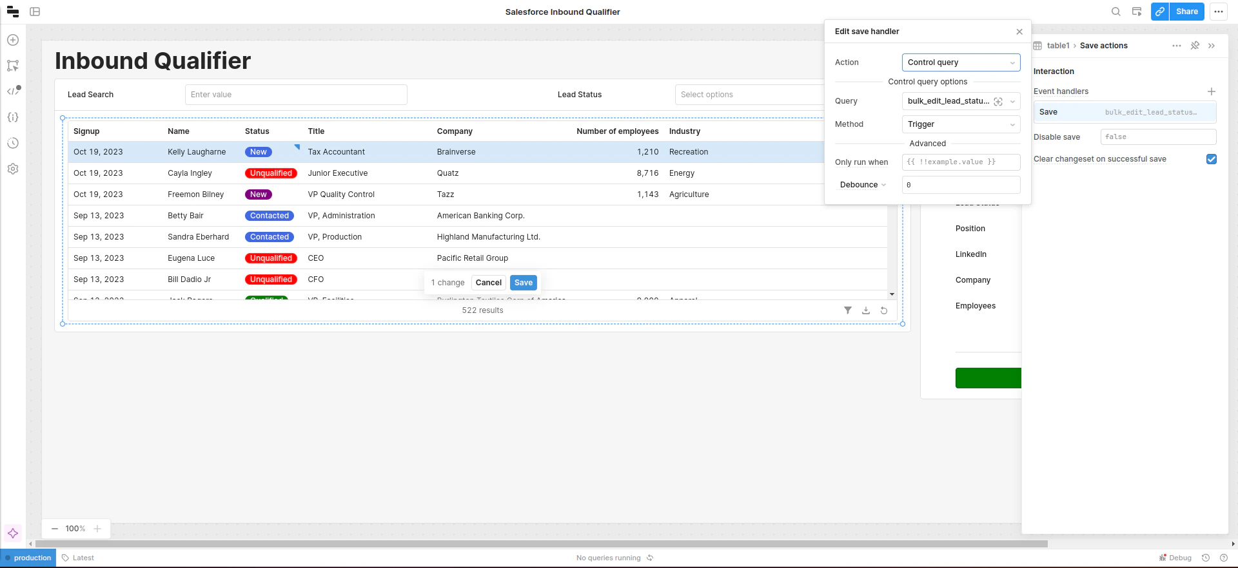This screenshot has height=568, width=1238.
Task: Click the status bar help icon
Action: coord(1224,558)
